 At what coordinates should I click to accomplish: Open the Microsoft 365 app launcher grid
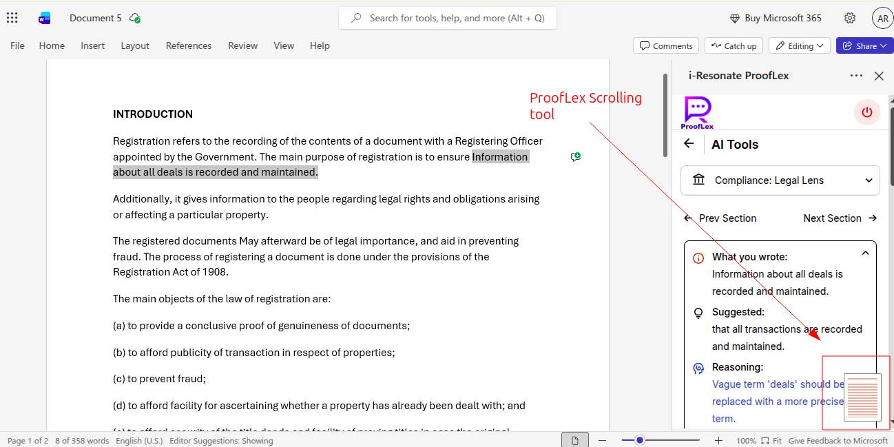12,19
